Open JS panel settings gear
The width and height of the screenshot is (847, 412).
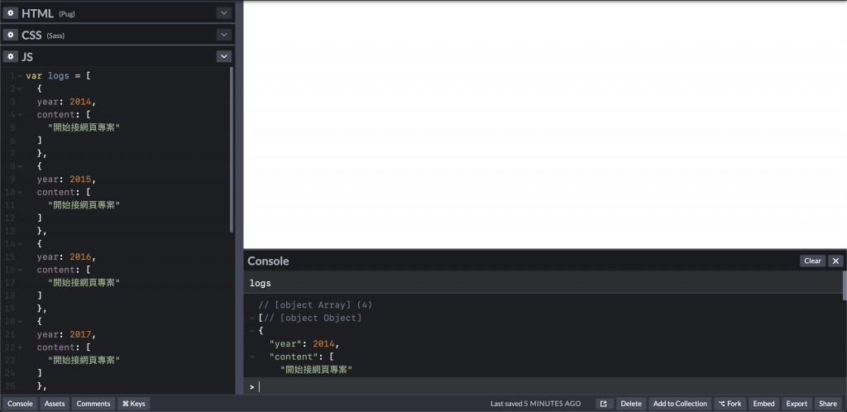click(10, 56)
